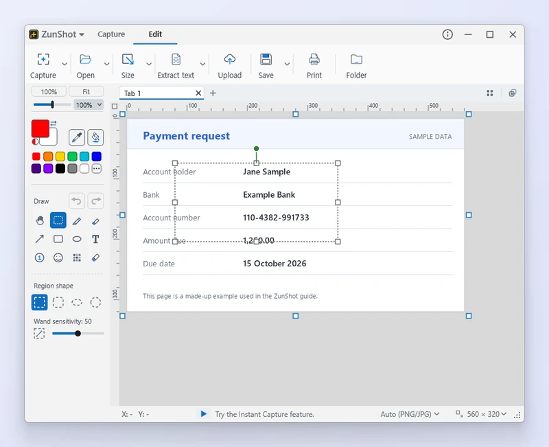549x447 pixels.
Task: Select the ellipse shape tool
Action: 77,239
